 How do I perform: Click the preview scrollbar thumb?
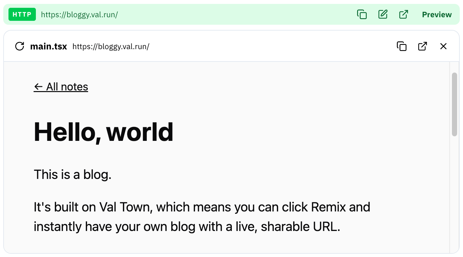pos(455,104)
